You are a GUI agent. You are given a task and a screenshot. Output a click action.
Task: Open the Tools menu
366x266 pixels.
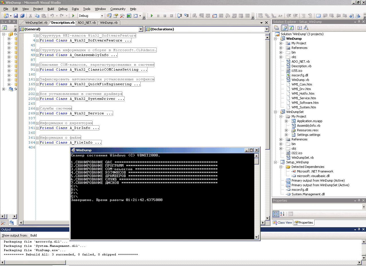pyautogui.click(x=87, y=9)
